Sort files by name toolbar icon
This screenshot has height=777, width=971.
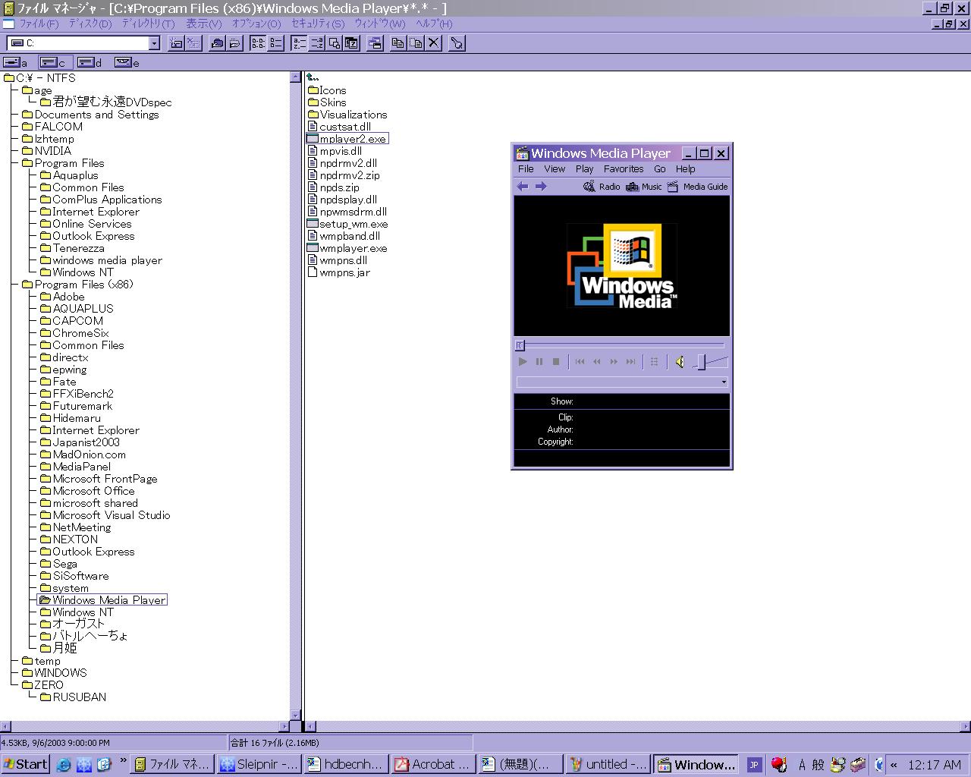(x=300, y=43)
